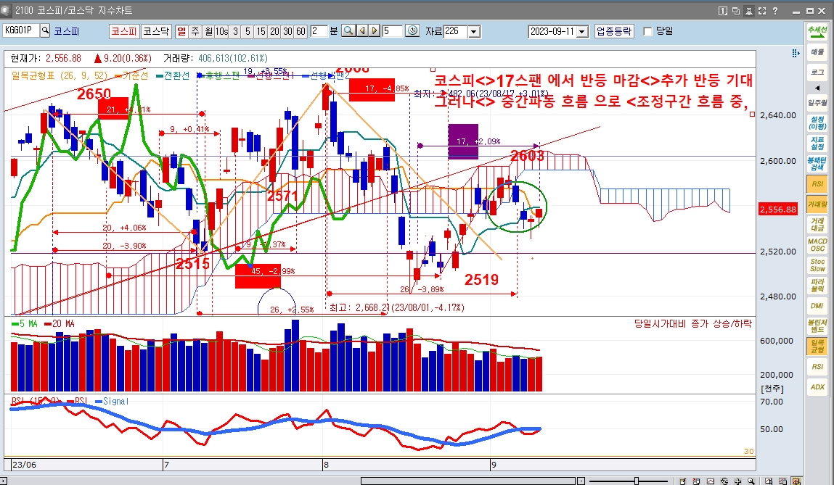
Task: Select the 일 daily period tab
Action: pos(182,30)
